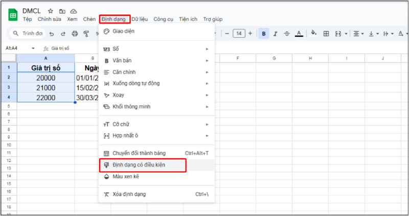This screenshot has height=216, width=409.
Task: Click formula bar with Giá trị số
Action: [60, 49]
